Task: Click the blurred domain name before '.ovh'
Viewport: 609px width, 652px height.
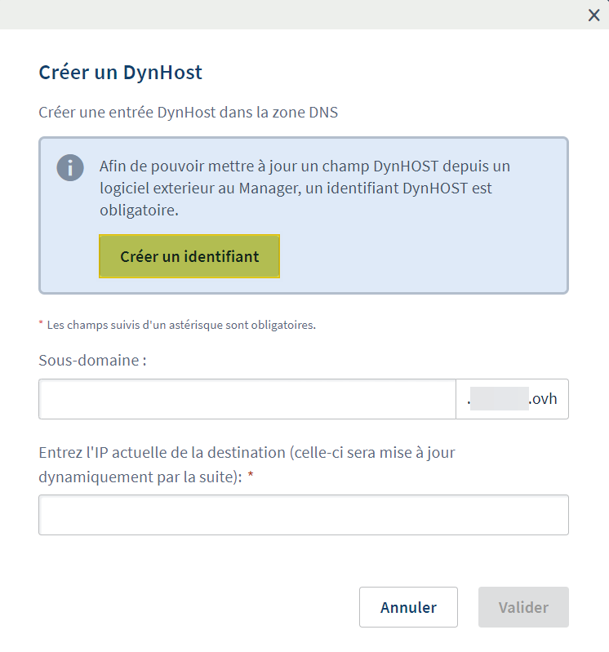Action: pos(500,400)
